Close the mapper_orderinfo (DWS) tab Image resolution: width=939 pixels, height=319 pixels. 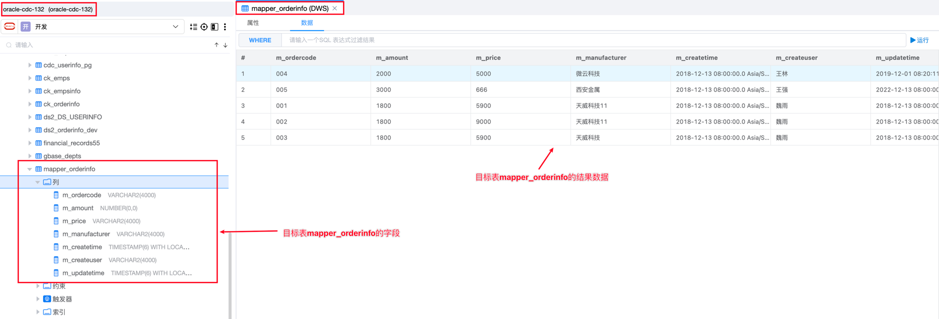[x=335, y=8]
